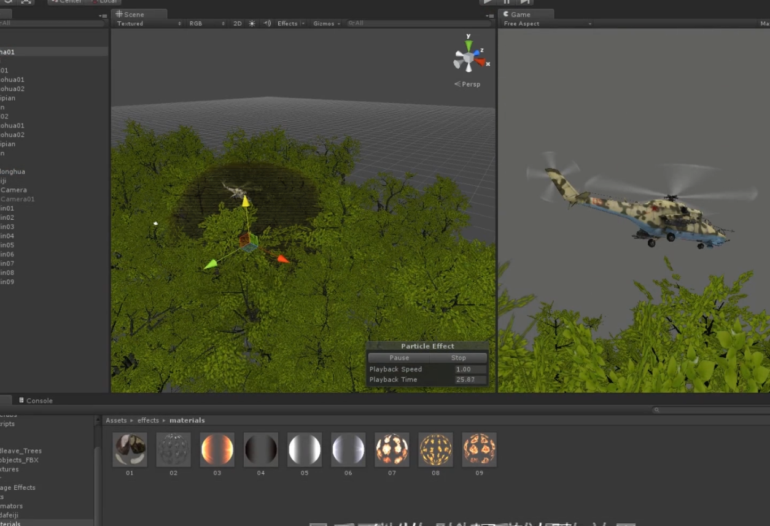Click the Effects toggle button

pos(287,23)
